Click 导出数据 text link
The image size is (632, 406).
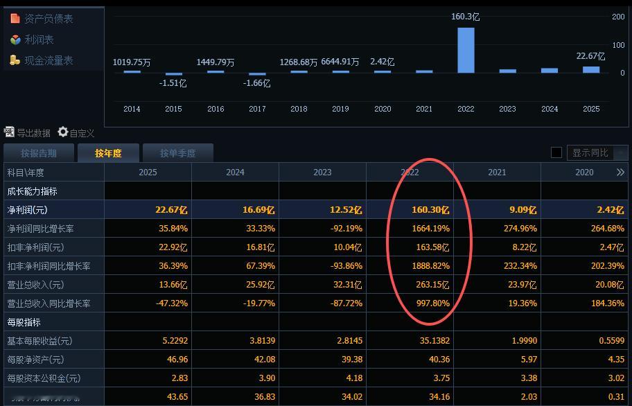[x=33, y=133]
